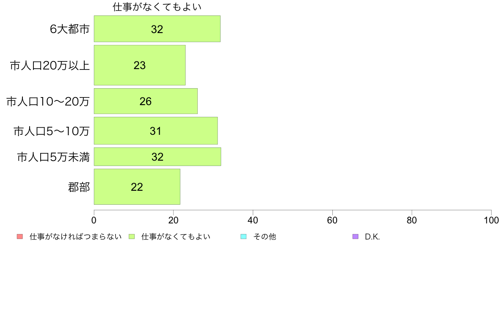Click the x-axis tick label 40
The height and width of the screenshot is (312, 503).
[253, 220]
